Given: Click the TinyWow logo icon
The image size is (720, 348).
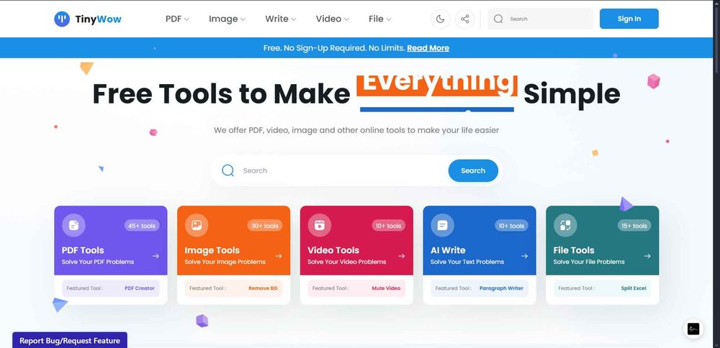Looking at the screenshot, I should 62,19.
